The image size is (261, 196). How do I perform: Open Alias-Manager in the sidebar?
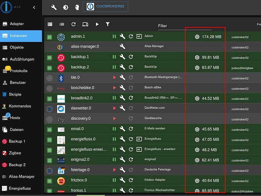[21, 176]
